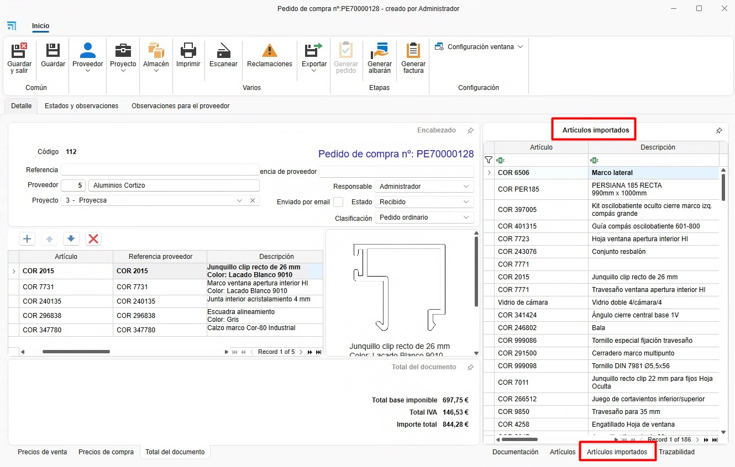Screen dimensions: 735x467
Task: Select the COR 347780 order line
Action: click(165, 330)
